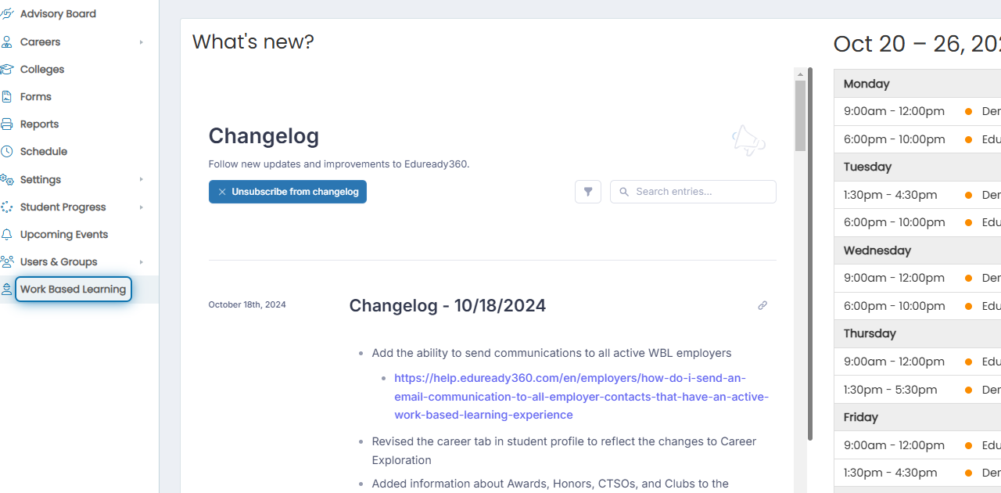Expand the Student Progress submenu arrow
1001x493 pixels.
click(x=142, y=207)
